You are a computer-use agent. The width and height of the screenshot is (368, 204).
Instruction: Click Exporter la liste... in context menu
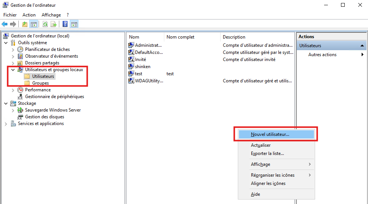(267, 153)
